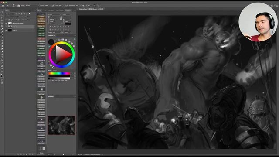Click the Solid Color adjustment button
279x157 pixels.
(41, 39)
